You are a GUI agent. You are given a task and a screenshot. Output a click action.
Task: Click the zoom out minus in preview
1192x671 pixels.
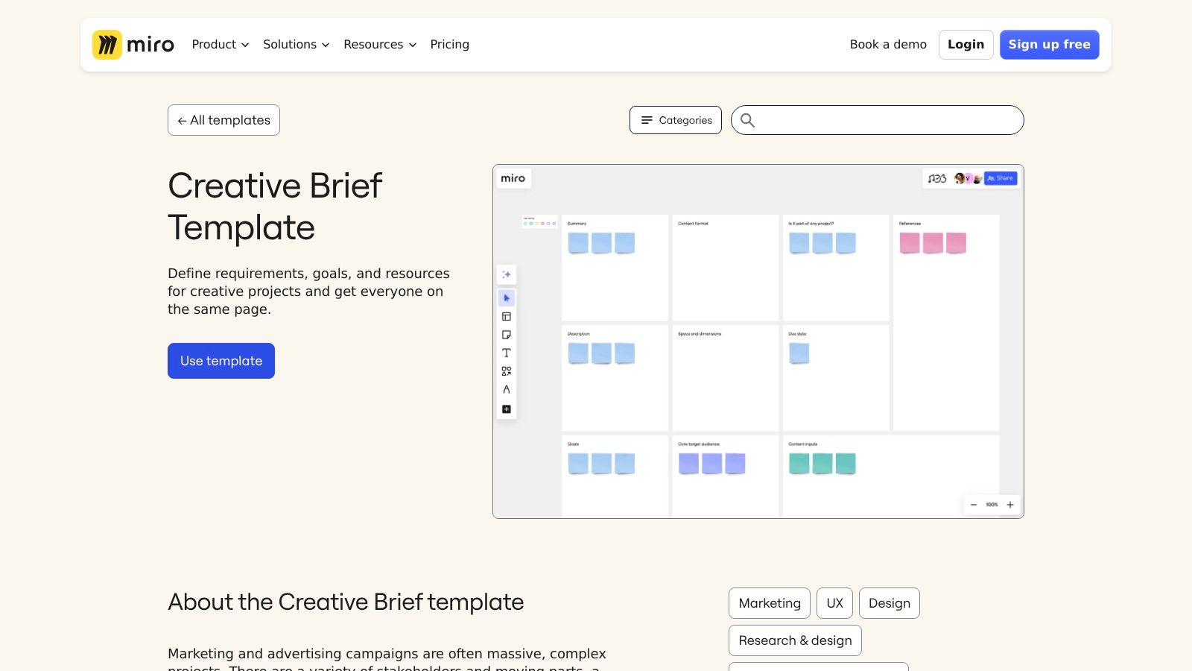coord(974,505)
